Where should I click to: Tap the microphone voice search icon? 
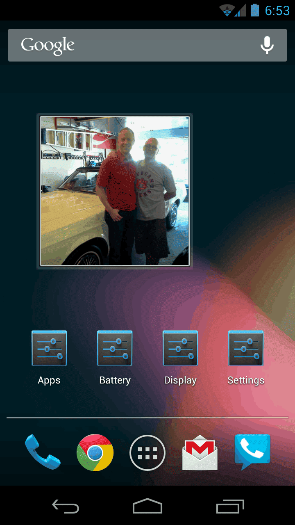pos(267,45)
